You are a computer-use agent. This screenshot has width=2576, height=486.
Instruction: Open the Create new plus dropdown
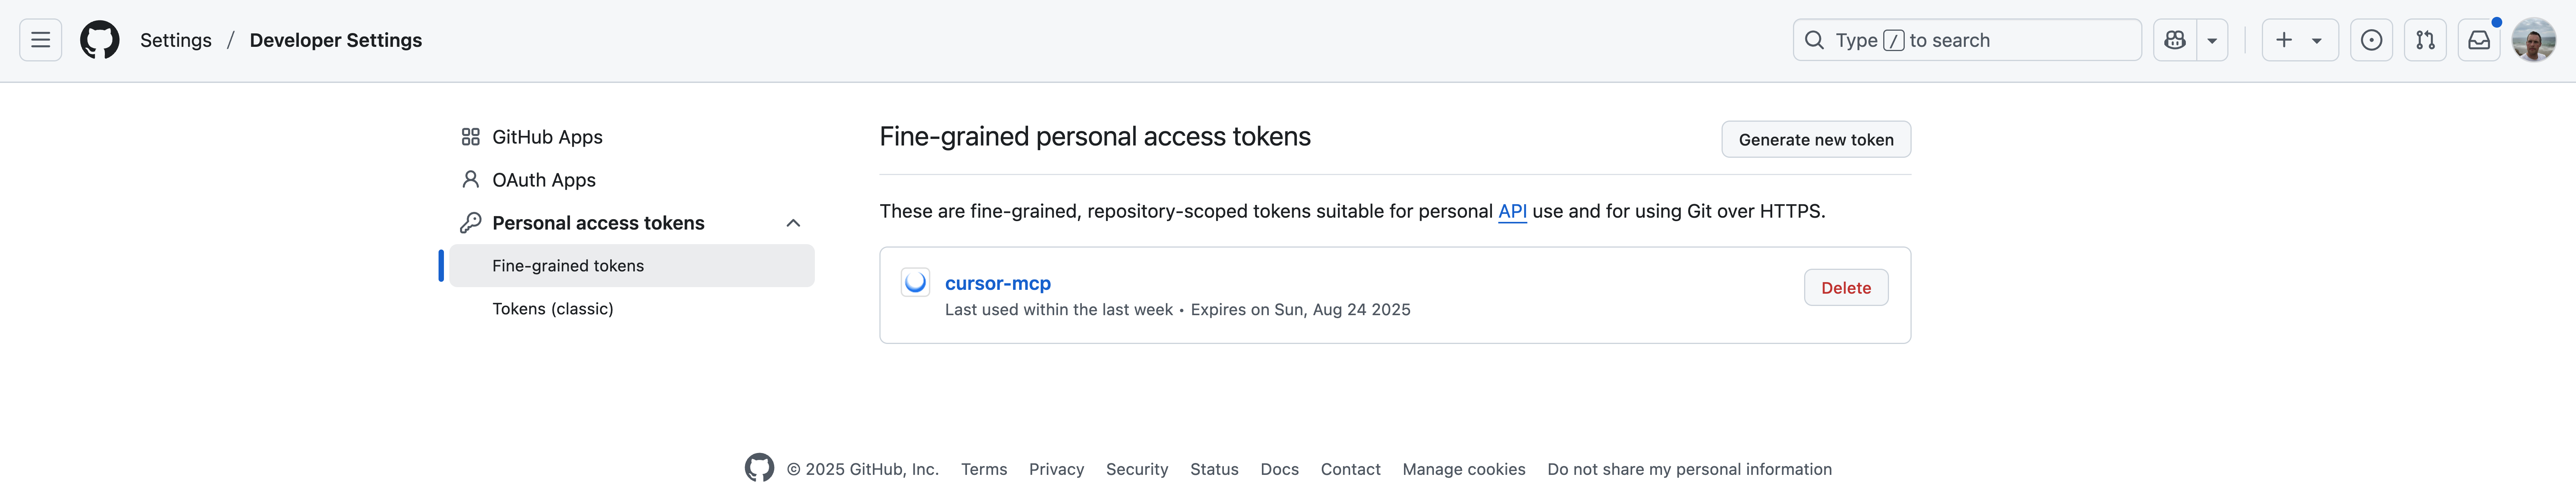tap(2300, 40)
